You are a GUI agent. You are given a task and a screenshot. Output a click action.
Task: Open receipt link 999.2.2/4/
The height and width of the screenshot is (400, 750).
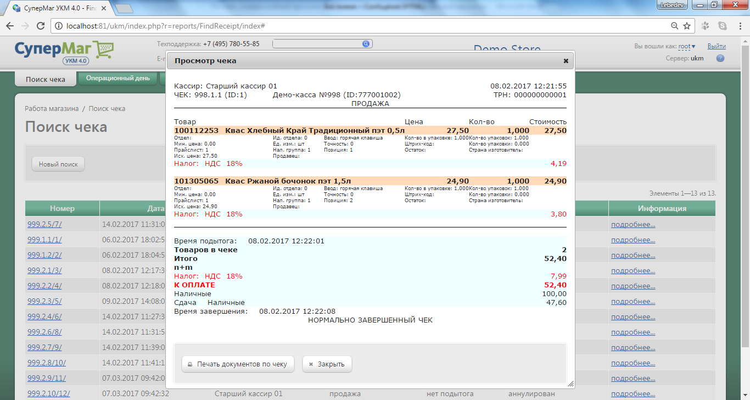[44, 286]
